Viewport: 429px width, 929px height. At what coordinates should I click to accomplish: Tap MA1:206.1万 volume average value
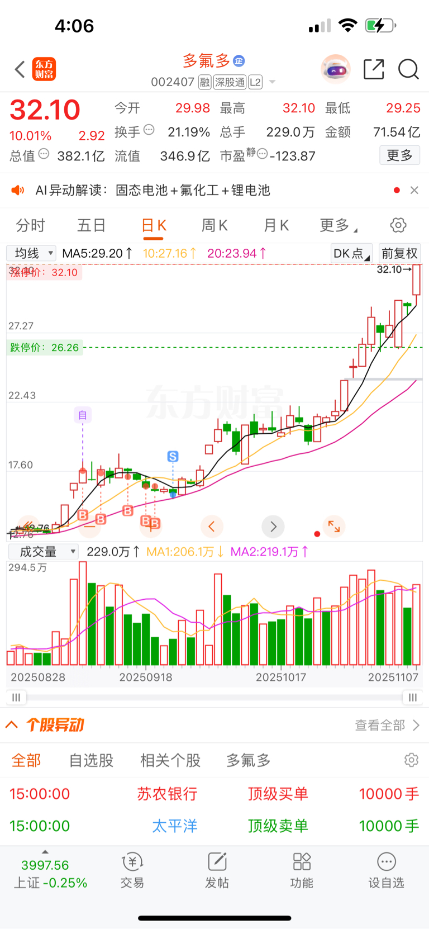tap(185, 552)
